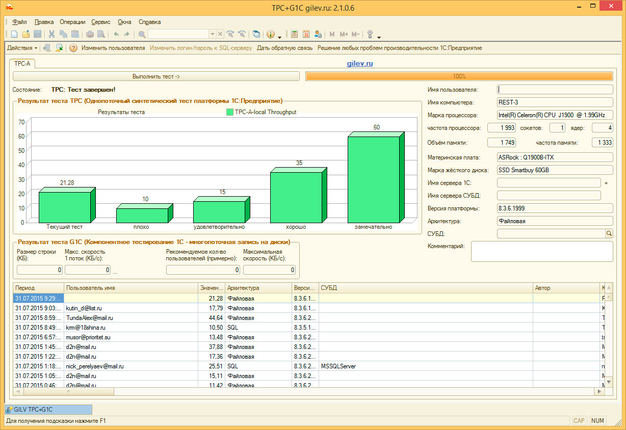This screenshot has width=626, height=430.
Task: Click the M+ memory toolbar button
Action: (344, 35)
